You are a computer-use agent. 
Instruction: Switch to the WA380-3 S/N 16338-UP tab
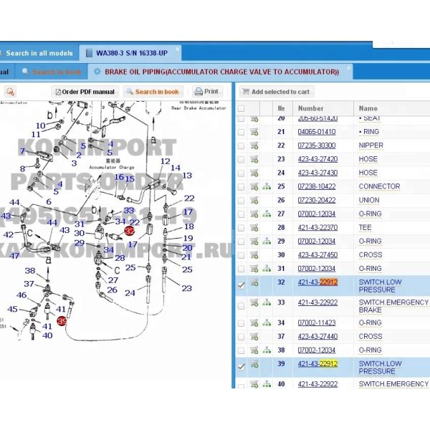click(x=128, y=53)
